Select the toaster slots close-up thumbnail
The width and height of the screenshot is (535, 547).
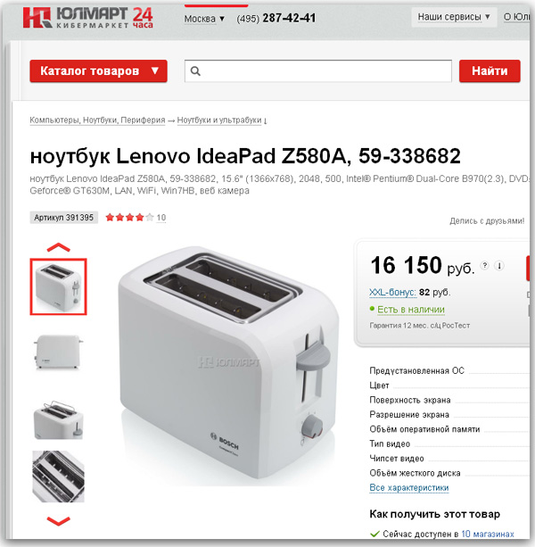[59, 477]
